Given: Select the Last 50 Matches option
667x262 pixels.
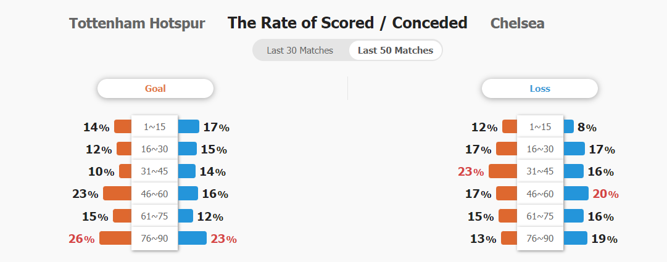Looking at the screenshot, I should pyautogui.click(x=395, y=50).
